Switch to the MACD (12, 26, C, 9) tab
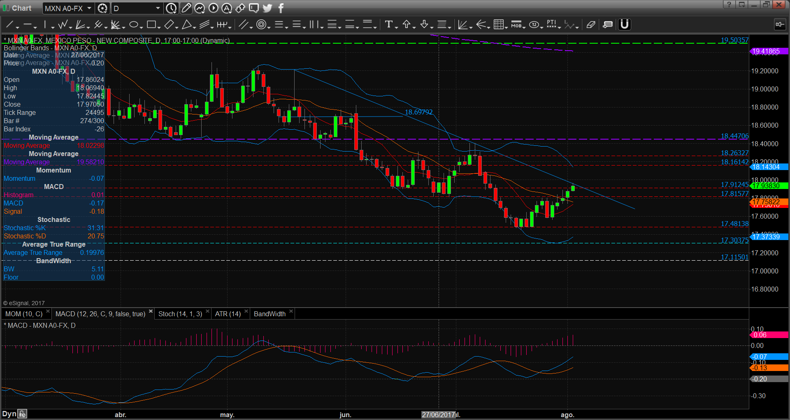Image resolution: width=790 pixels, height=420 pixels. pyautogui.click(x=100, y=314)
